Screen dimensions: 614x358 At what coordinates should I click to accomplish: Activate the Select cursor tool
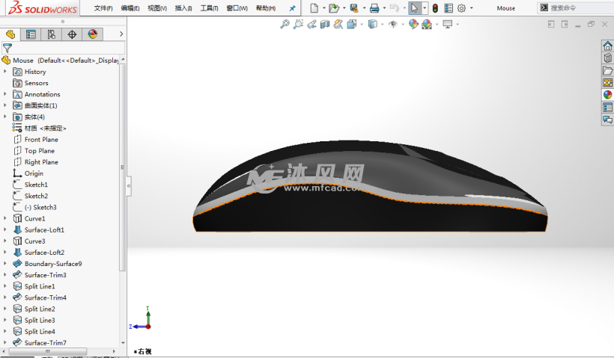pos(414,7)
